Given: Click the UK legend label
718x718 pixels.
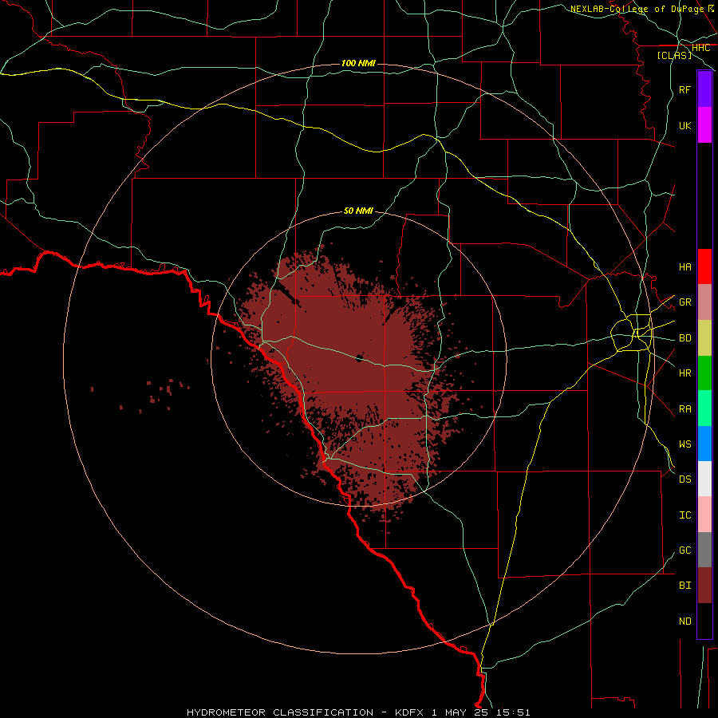Looking at the screenshot, I should point(684,125).
